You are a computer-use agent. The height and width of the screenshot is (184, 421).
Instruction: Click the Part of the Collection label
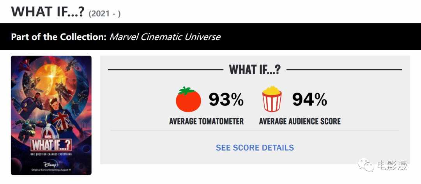(x=59, y=37)
